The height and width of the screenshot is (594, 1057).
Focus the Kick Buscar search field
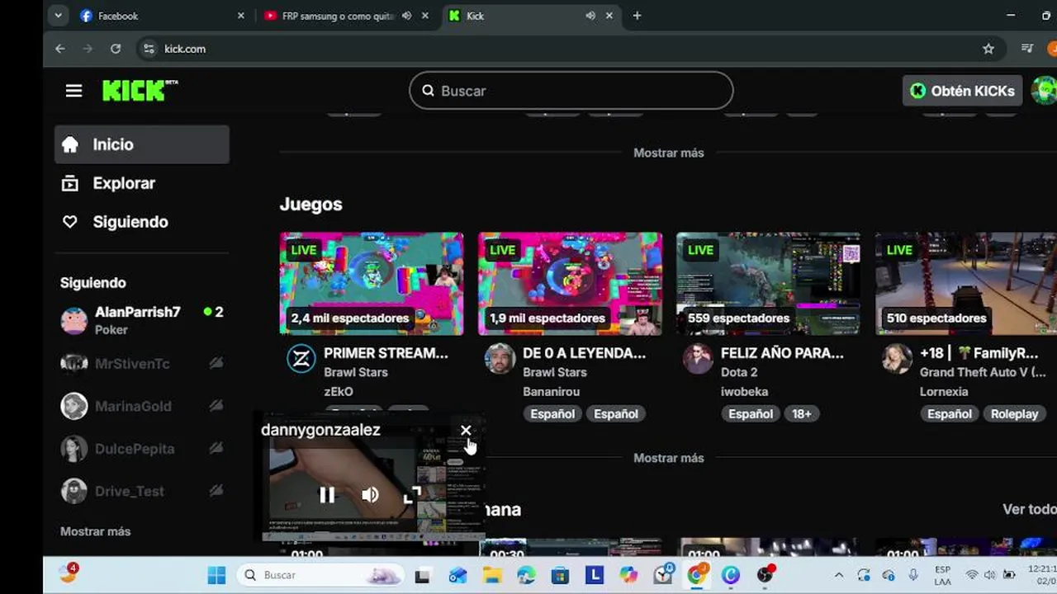[x=571, y=91]
